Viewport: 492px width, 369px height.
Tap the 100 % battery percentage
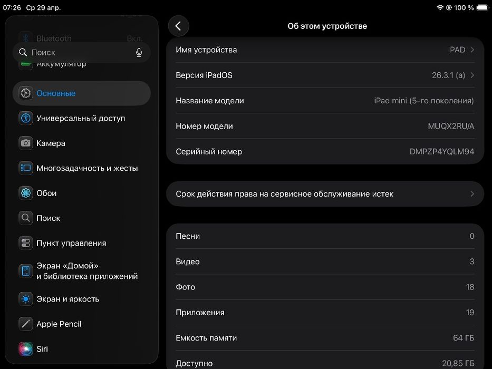point(464,7)
